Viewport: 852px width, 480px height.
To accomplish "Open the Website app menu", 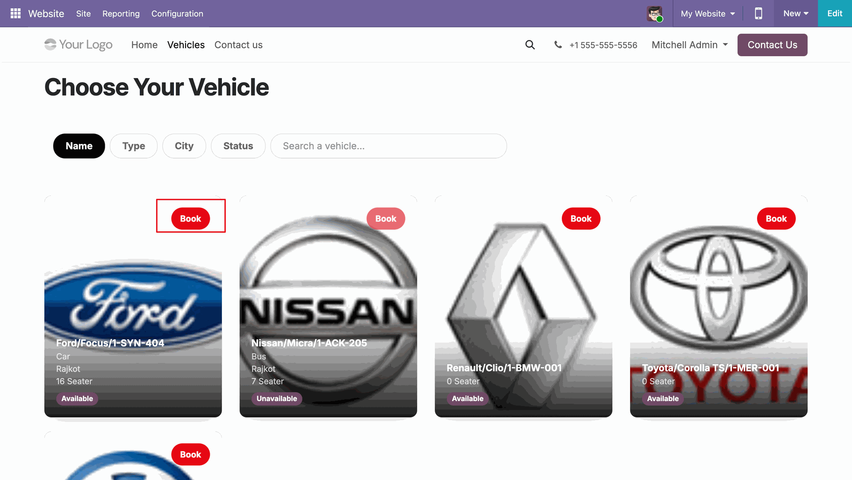I will (x=46, y=13).
